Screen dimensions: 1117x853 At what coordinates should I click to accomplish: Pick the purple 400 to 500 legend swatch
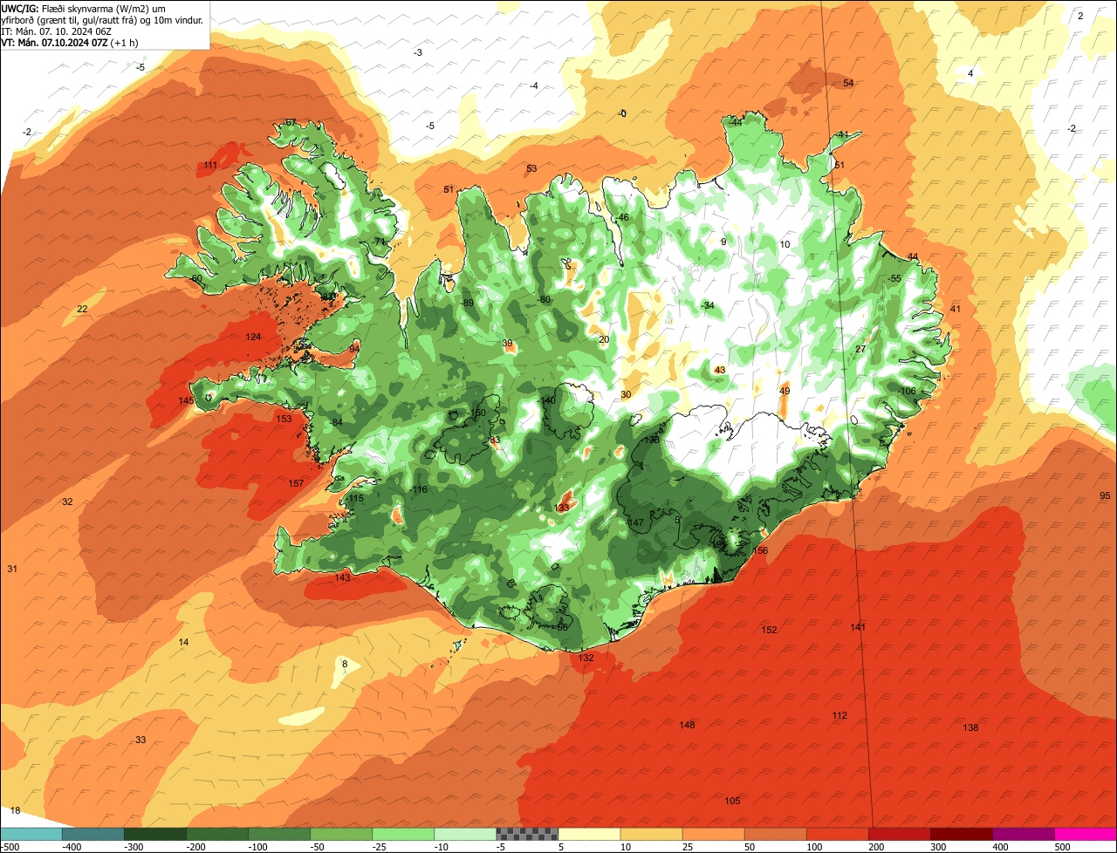click(x=1023, y=834)
